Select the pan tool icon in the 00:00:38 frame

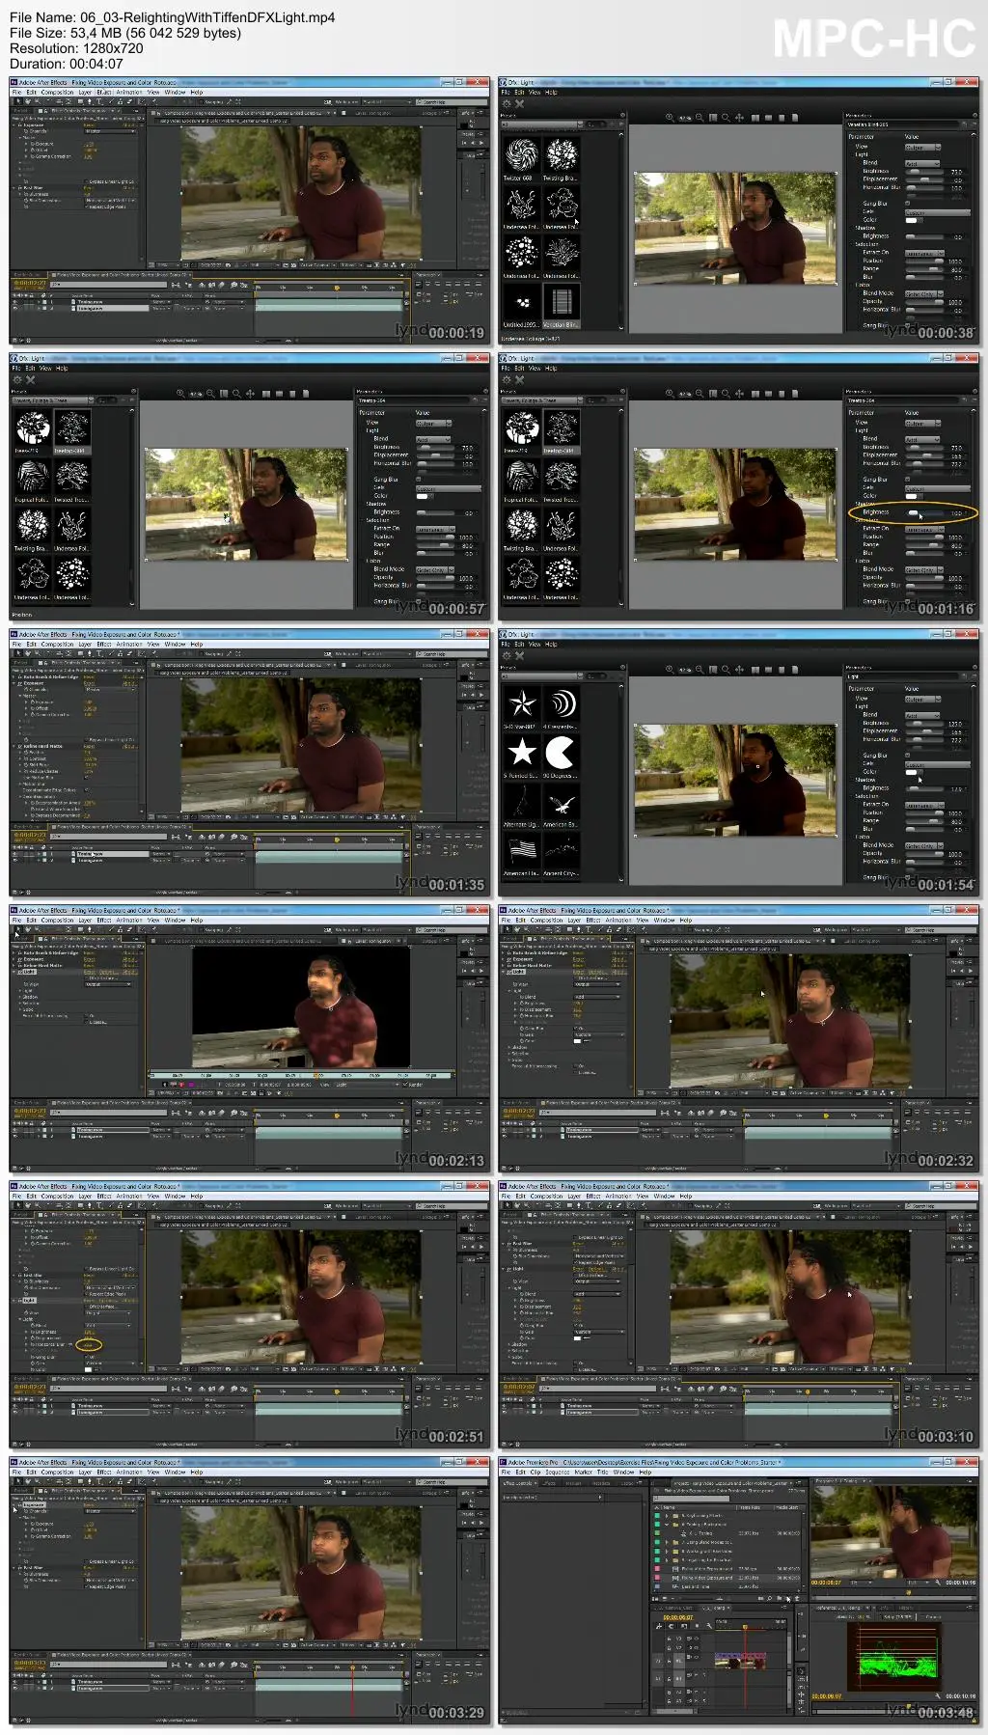point(739,118)
